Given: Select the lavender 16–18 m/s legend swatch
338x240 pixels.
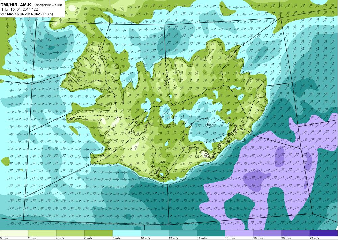Looking at the screenshot, I should tap(239, 233).
